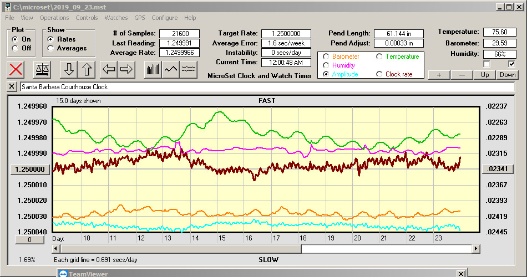Click the up arrow toolbar button

[87, 69]
